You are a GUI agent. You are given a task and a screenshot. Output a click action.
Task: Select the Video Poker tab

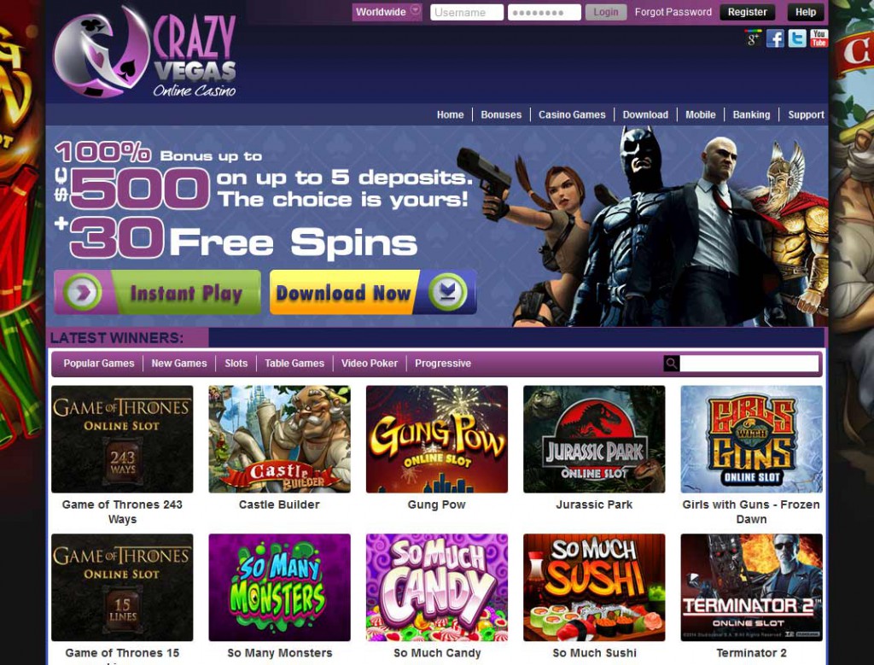369,364
